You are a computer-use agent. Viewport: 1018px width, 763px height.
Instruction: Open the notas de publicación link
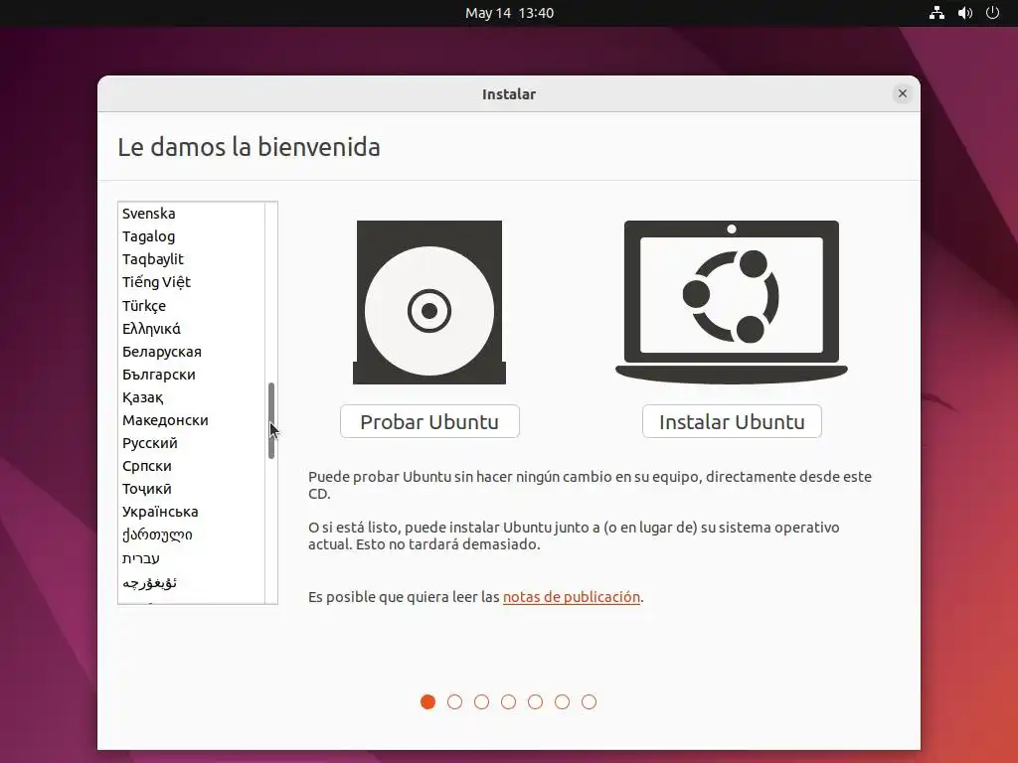572,597
